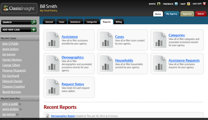Click the Log Out red X icon
This screenshot has height=120, width=208.
(x=204, y=4)
